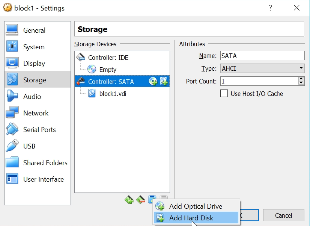Viewport: 310px width, 226px height.
Task: Enable Use Host I/O Cache checkbox
Action: (x=224, y=94)
